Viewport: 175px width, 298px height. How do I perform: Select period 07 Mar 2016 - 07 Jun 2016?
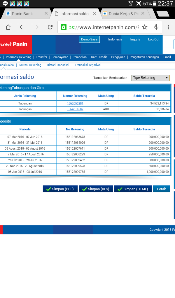click(25, 137)
